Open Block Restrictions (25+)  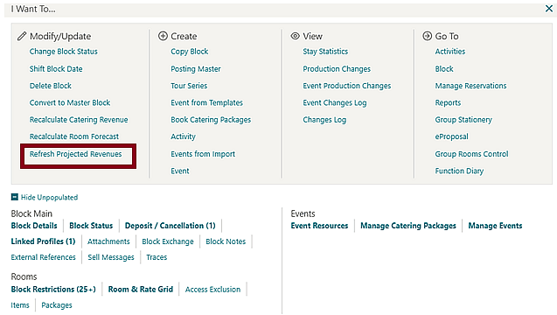tap(53, 290)
